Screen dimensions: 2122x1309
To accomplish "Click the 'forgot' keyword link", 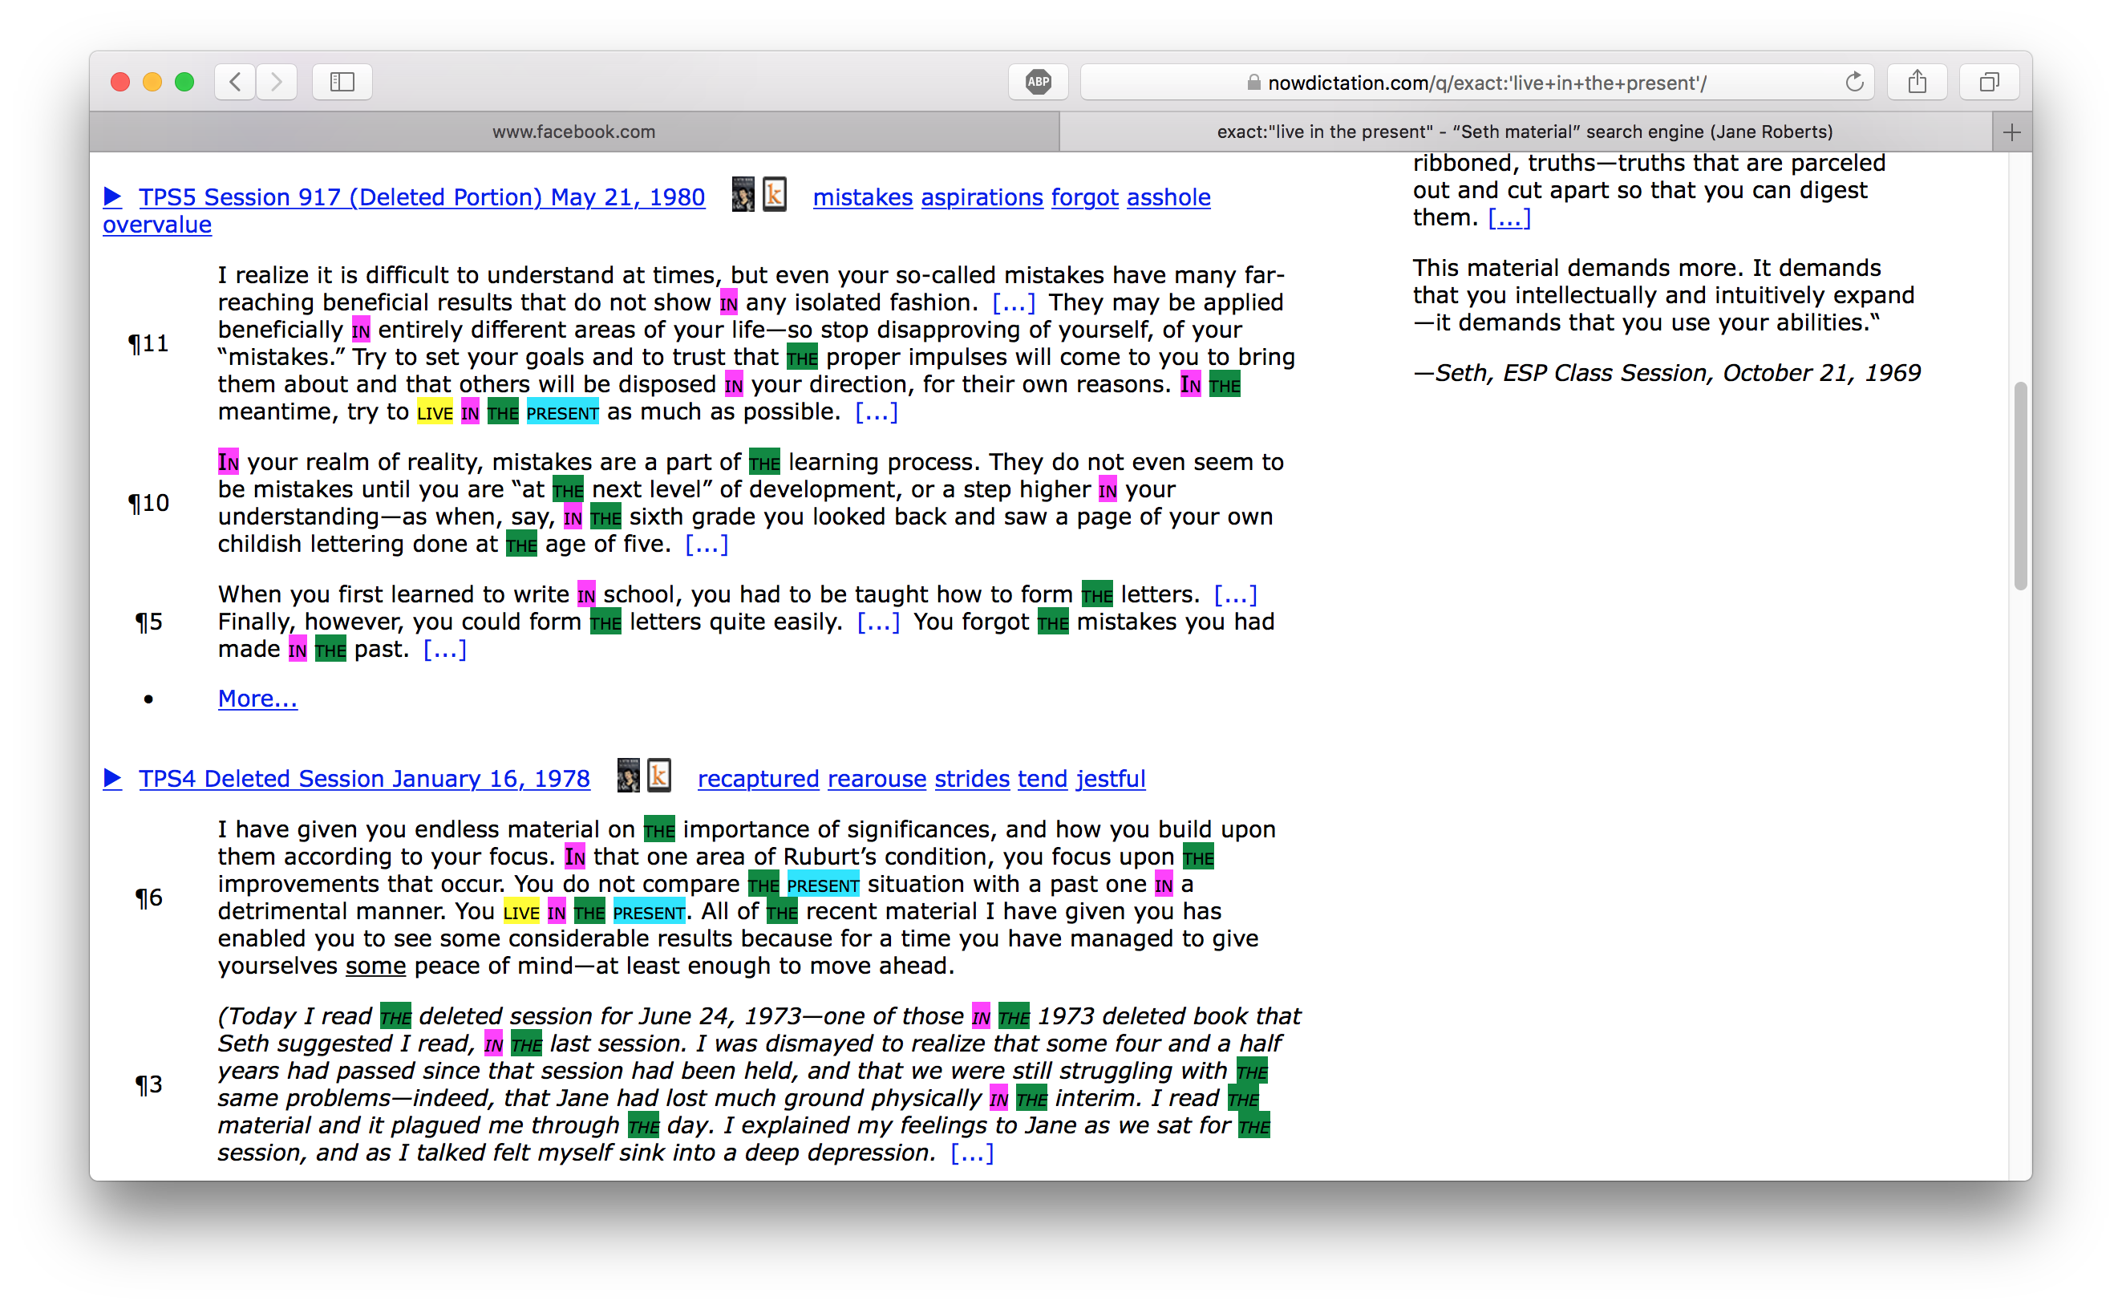I will pyautogui.click(x=1084, y=197).
